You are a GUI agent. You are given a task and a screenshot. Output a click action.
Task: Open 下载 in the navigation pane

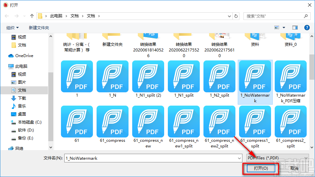[19, 98]
